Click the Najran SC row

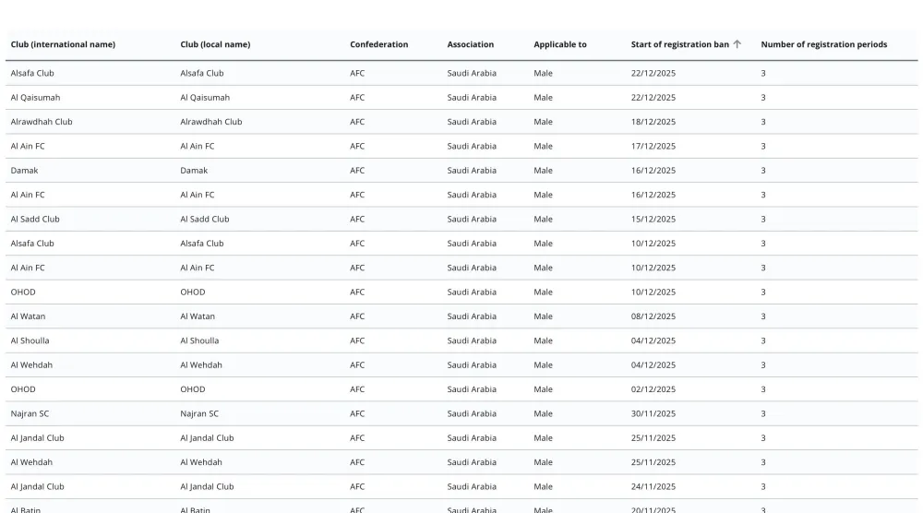30,414
